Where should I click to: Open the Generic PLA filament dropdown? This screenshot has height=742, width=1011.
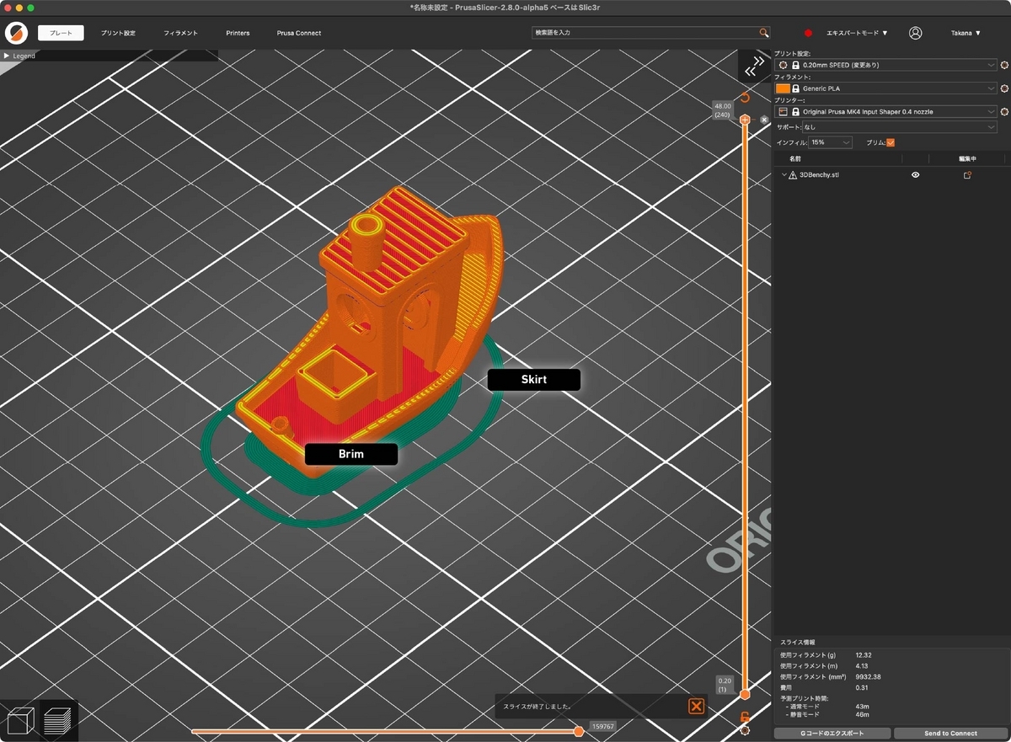click(885, 88)
